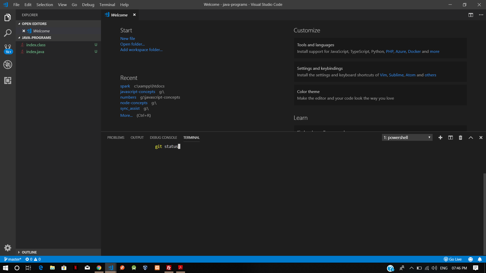Viewport: 486px width, 273px height.
Task: Click the master* branch indicator
Action: tap(13, 259)
